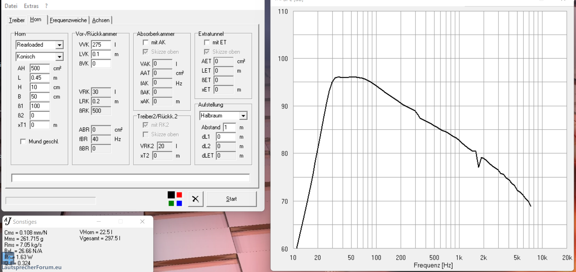Switch to the Treiber tab
The image size is (576, 272).
tap(17, 20)
